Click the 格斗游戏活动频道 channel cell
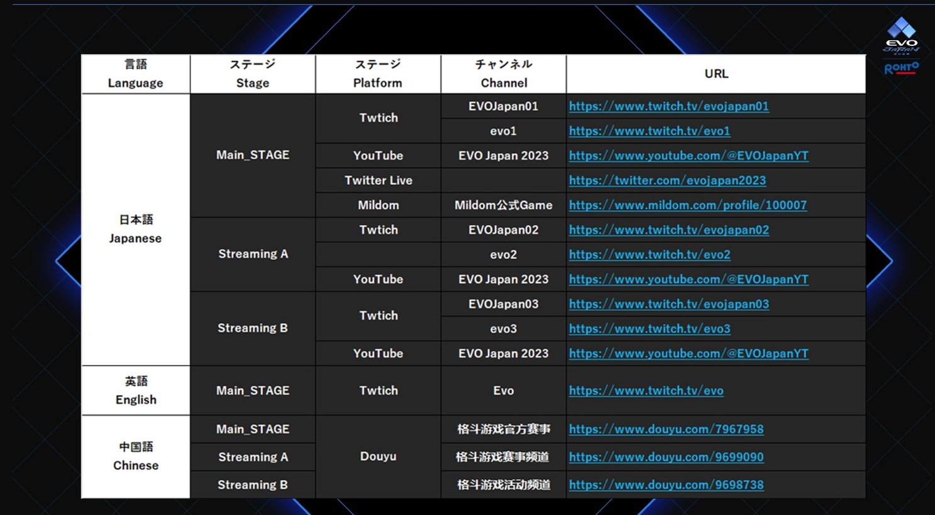 pyautogui.click(x=504, y=485)
